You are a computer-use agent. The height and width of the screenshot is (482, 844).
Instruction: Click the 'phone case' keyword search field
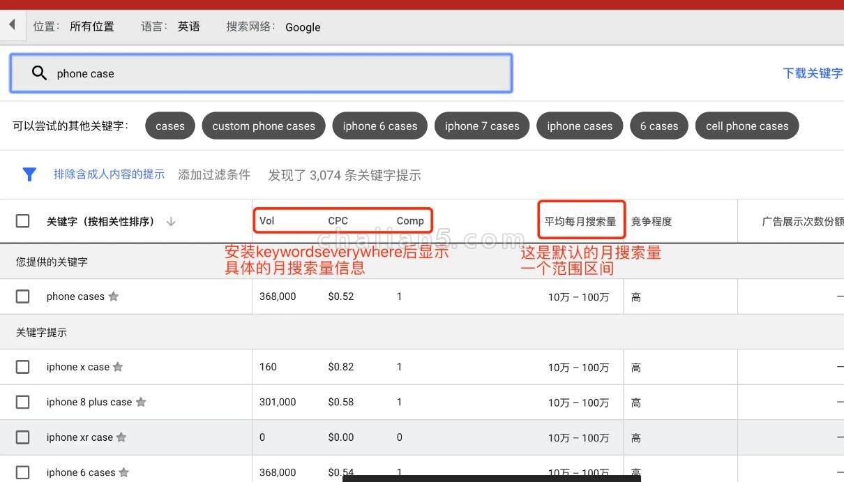click(279, 73)
